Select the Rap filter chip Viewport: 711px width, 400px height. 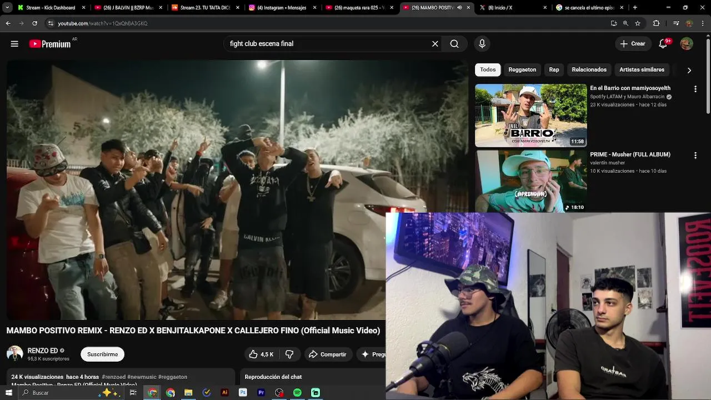(554, 70)
